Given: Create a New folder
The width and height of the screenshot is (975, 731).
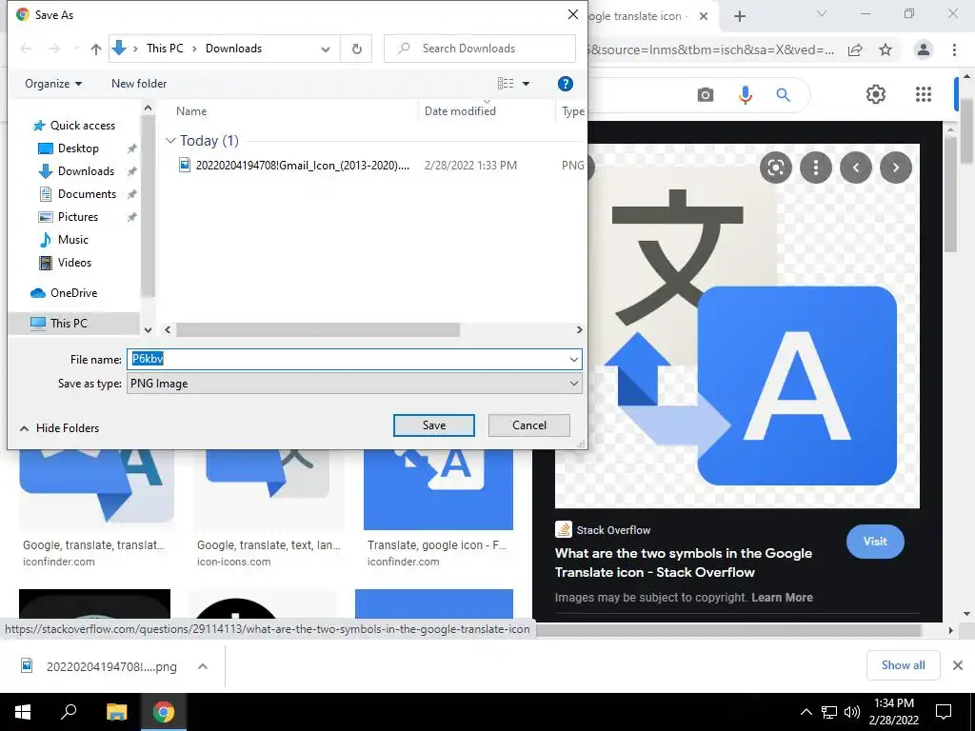Looking at the screenshot, I should pos(139,84).
